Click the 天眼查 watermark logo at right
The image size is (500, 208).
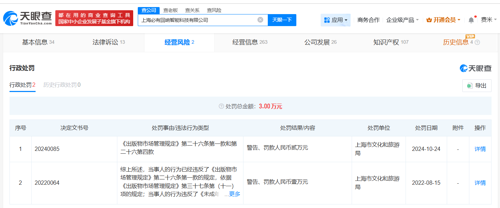pos(475,68)
